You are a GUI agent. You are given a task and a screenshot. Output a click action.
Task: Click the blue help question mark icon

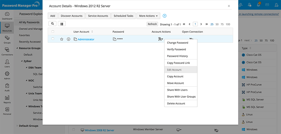point(164,16)
